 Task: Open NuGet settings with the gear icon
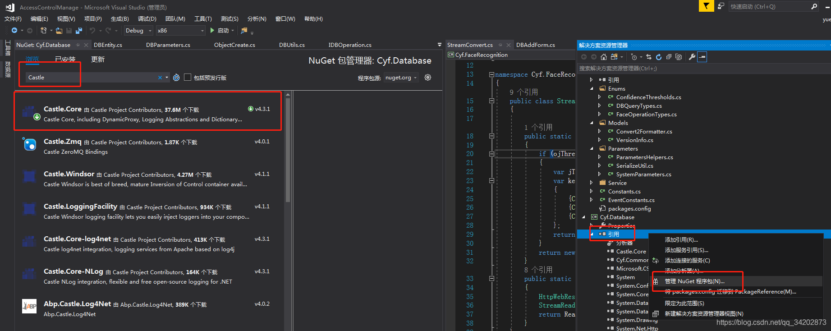[x=428, y=78]
